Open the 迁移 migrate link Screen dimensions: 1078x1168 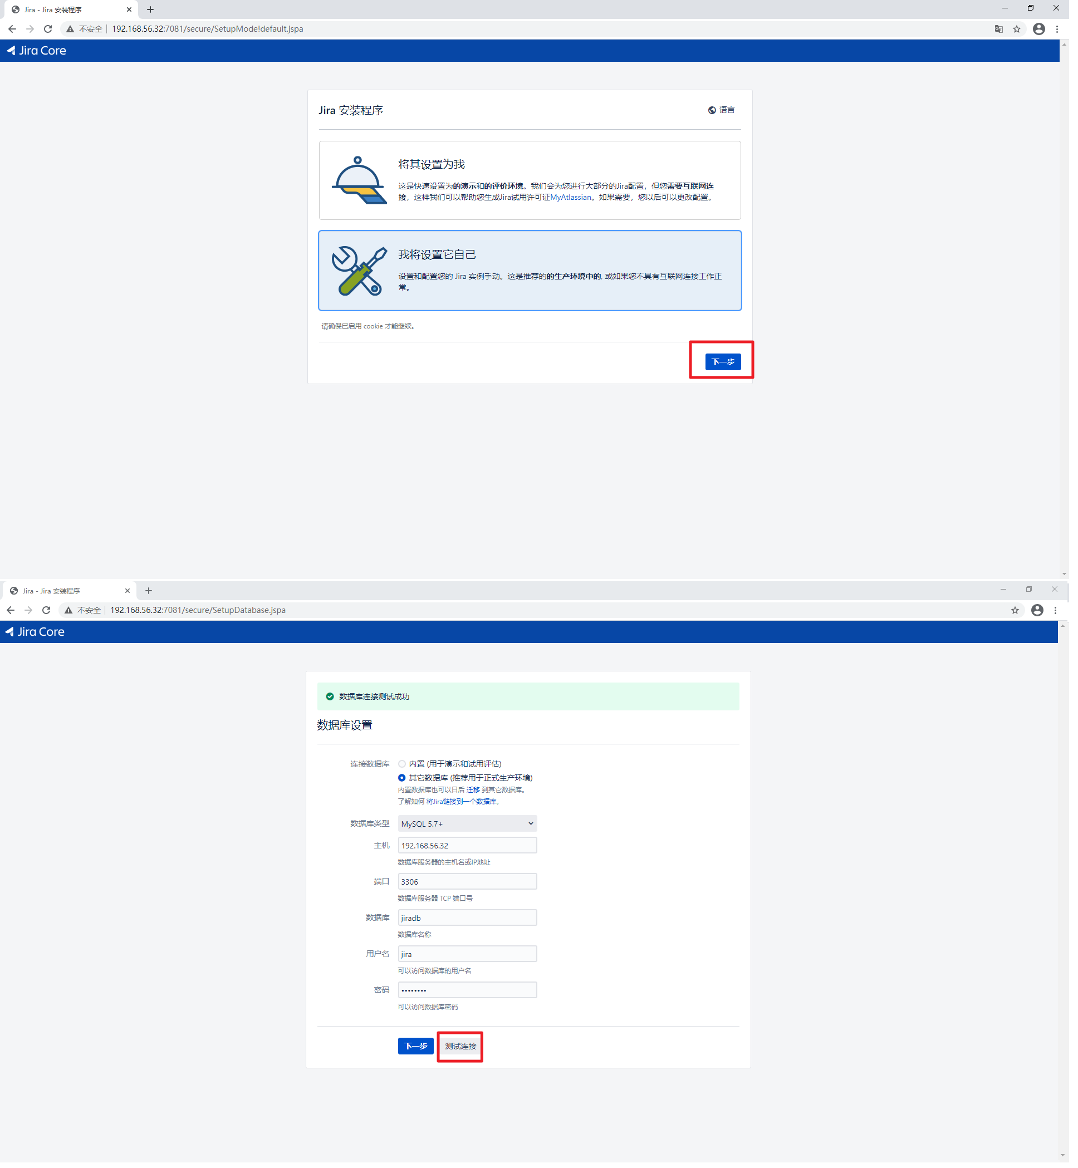(477, 796)
